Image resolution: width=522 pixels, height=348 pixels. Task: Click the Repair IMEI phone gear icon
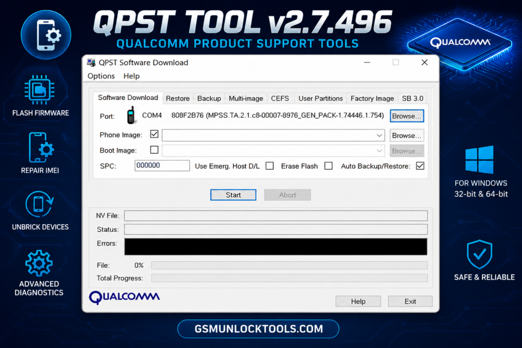41,147
